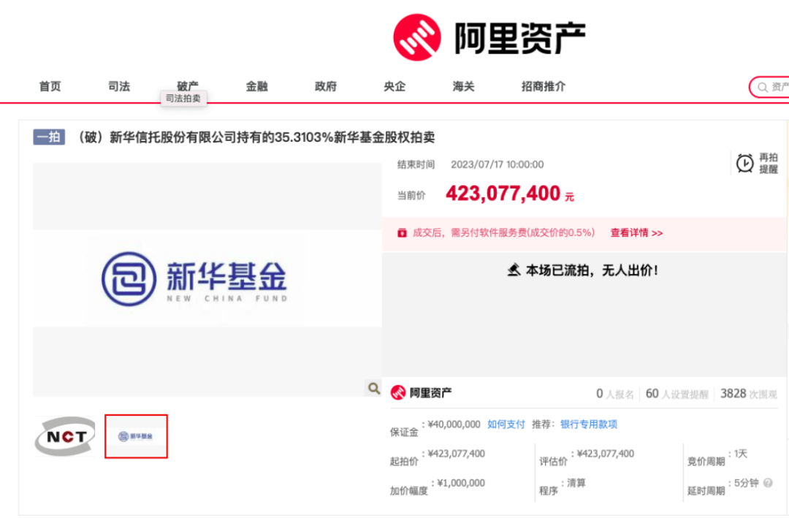Click the end time 2023/07/17 10:00:00
The height and width of the screenshot is (518, 789).
(498, 164)
